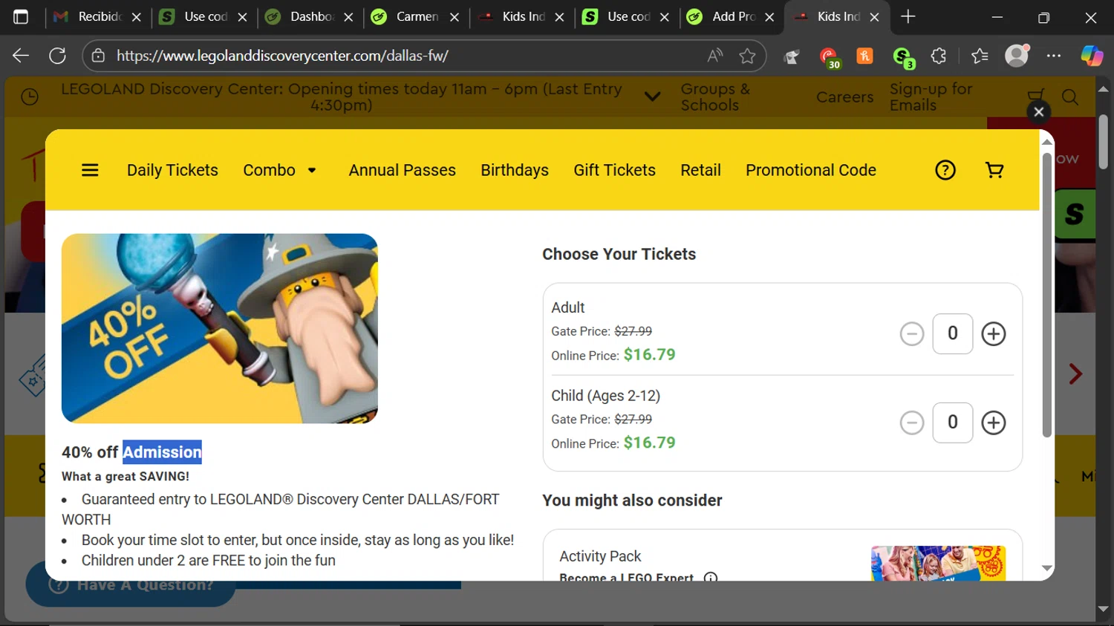1114x626 pixels.
Task: Open the browser profile avatar
Action: tap(1017, 56)
